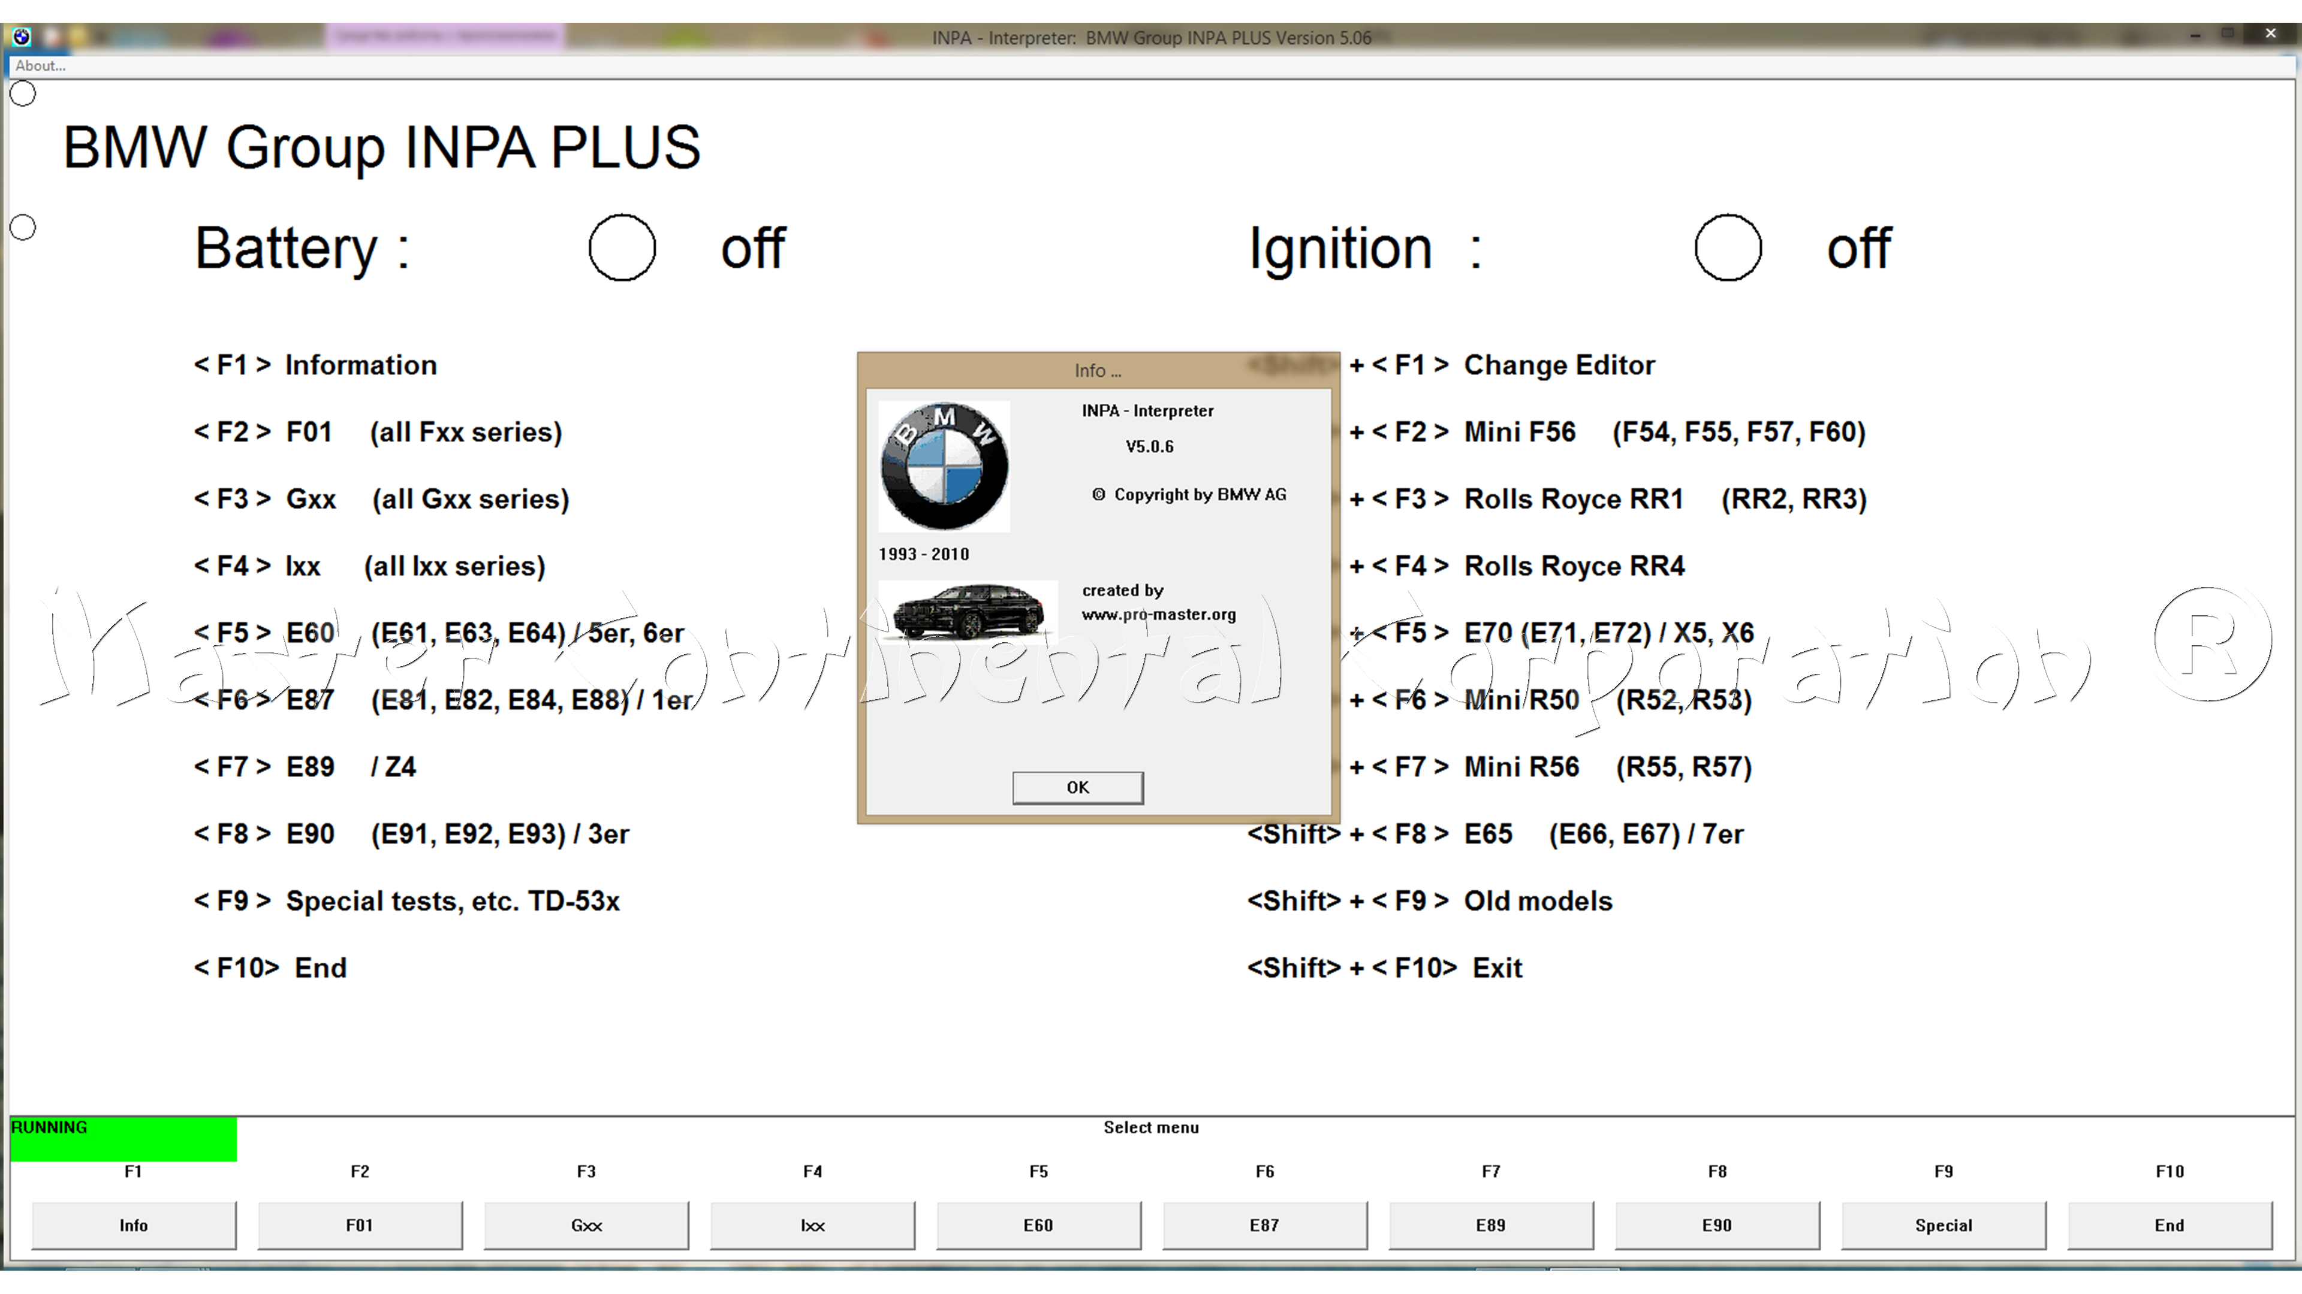
Task: Click the Battery status indicator circle
Action: click(x=622, y=247)
